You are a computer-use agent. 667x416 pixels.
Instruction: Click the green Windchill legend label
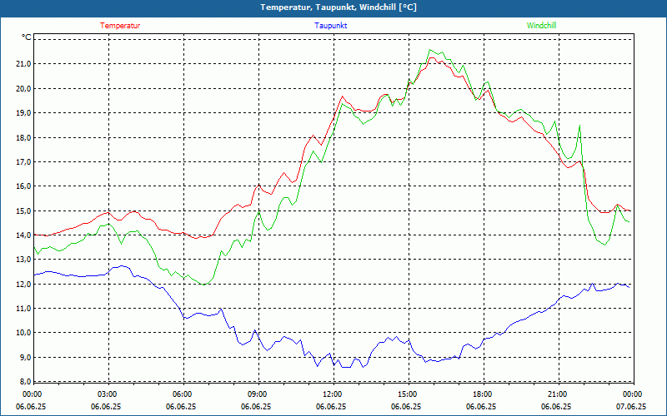[x=541, y=26]
